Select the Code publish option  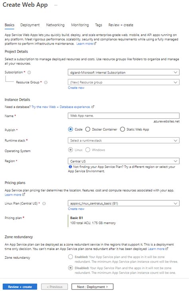coord(71,129)
